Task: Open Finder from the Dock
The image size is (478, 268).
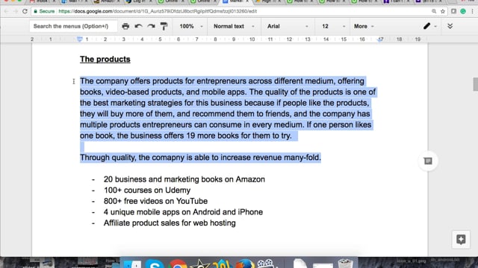Action: click(x=132, y=264)
